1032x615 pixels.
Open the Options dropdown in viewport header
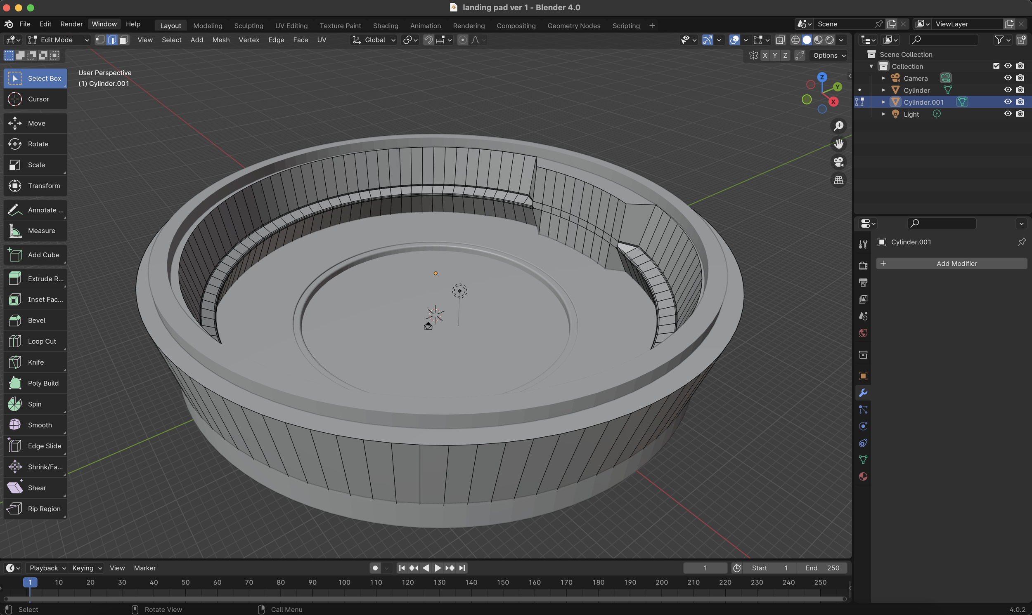(828, 55)
